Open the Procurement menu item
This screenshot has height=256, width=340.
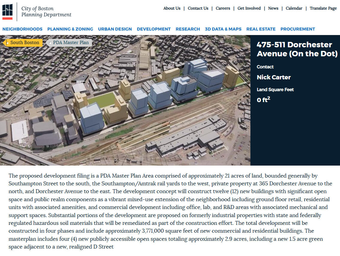[297, 29]
